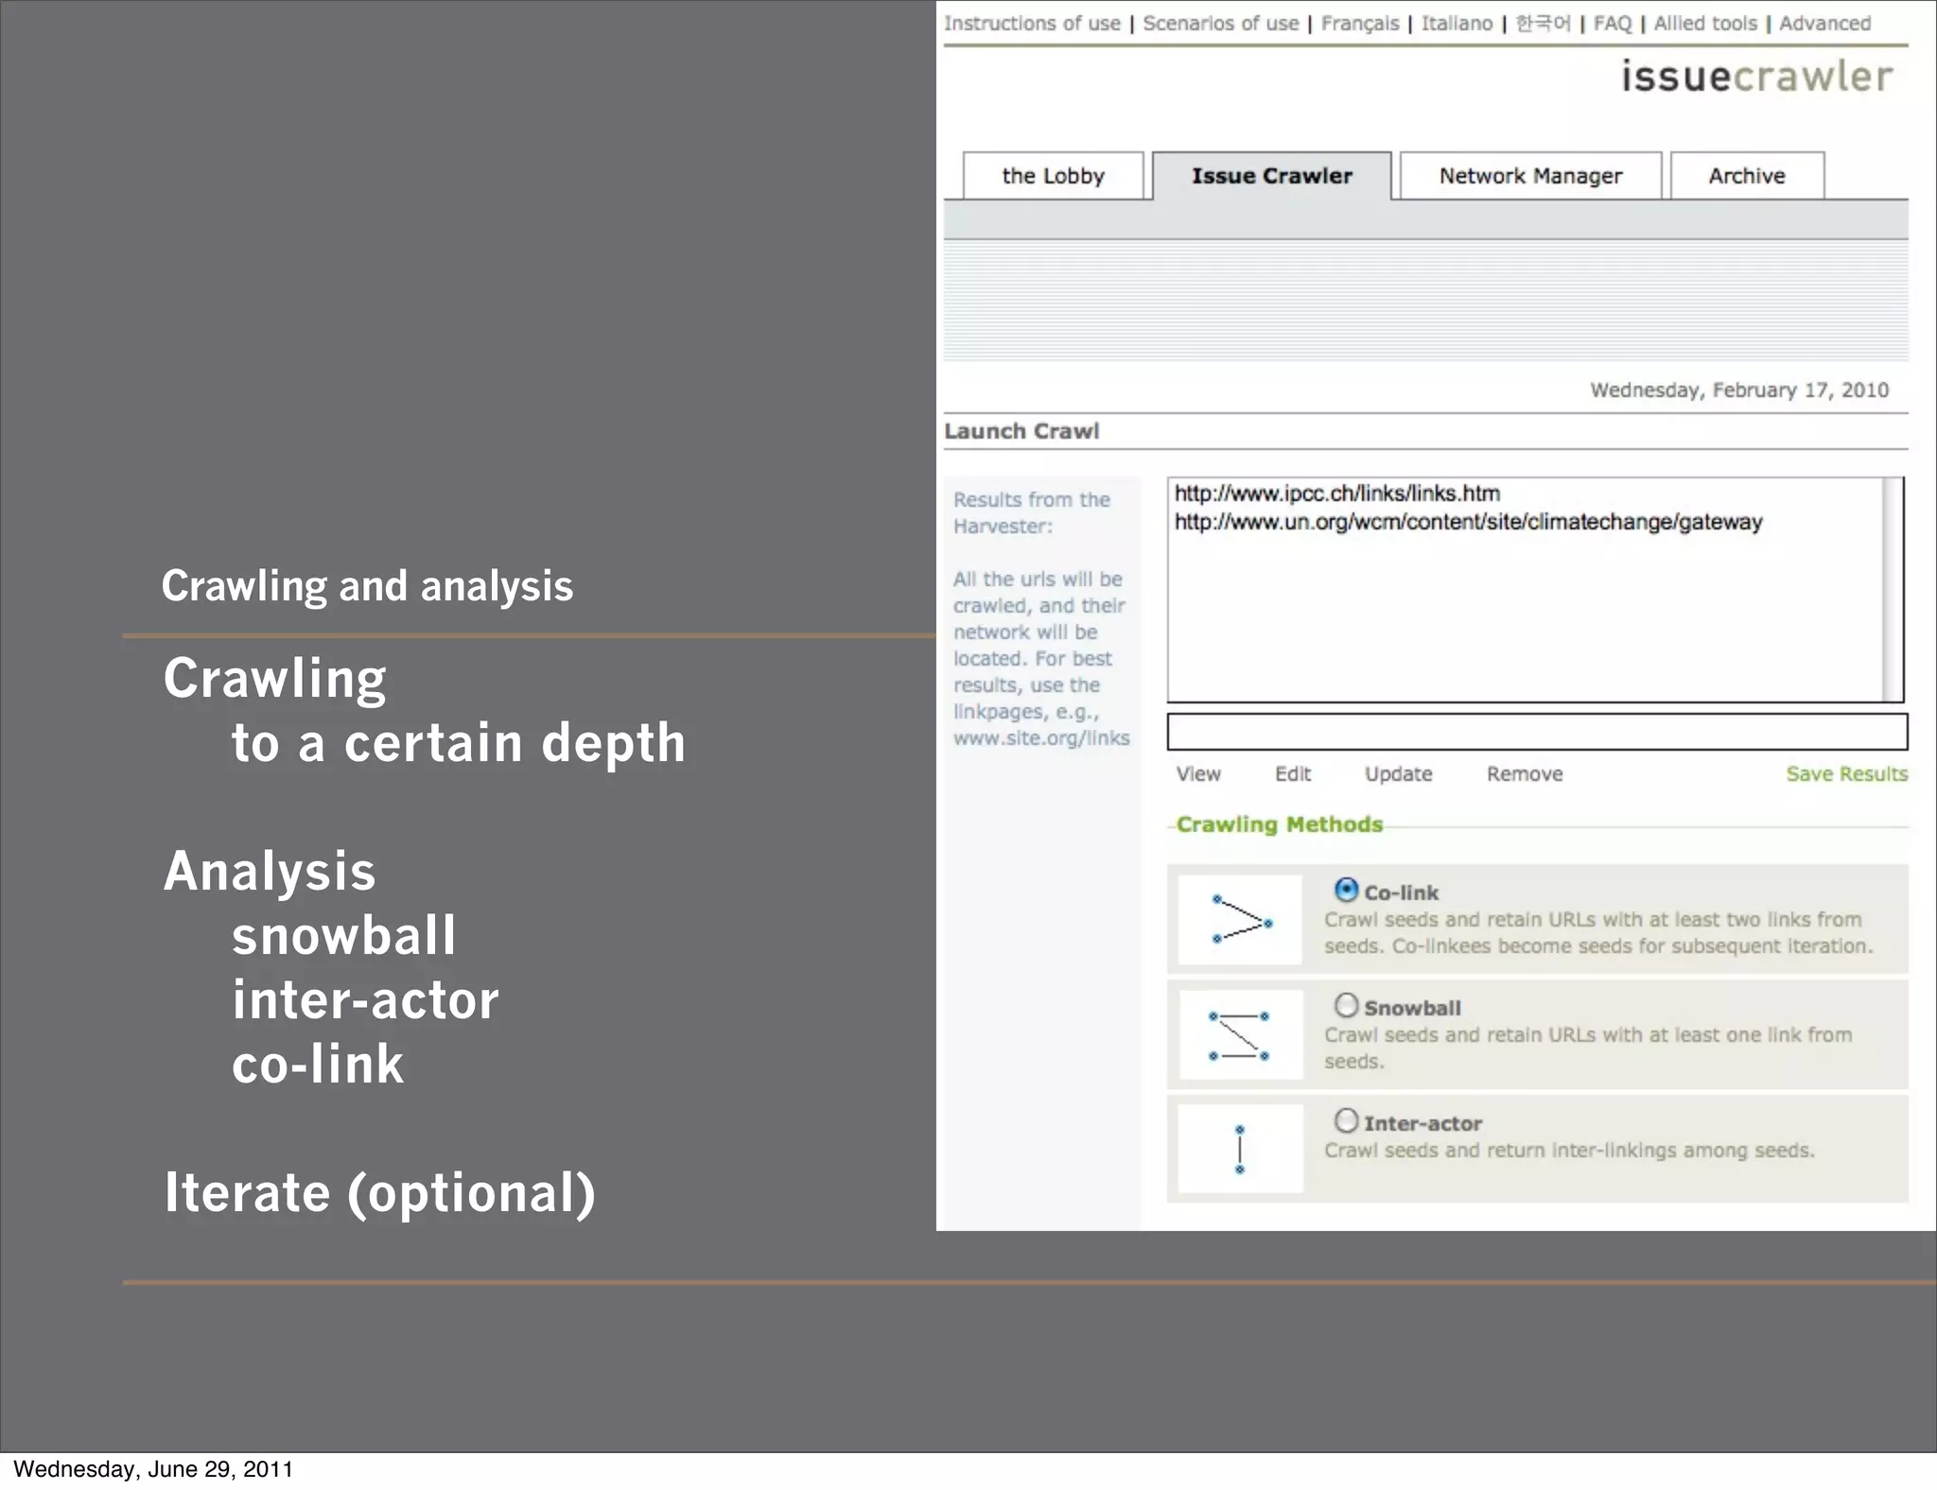Click Save Results link
This screenshot has width=1937, height=1490.
point(1846,774)
